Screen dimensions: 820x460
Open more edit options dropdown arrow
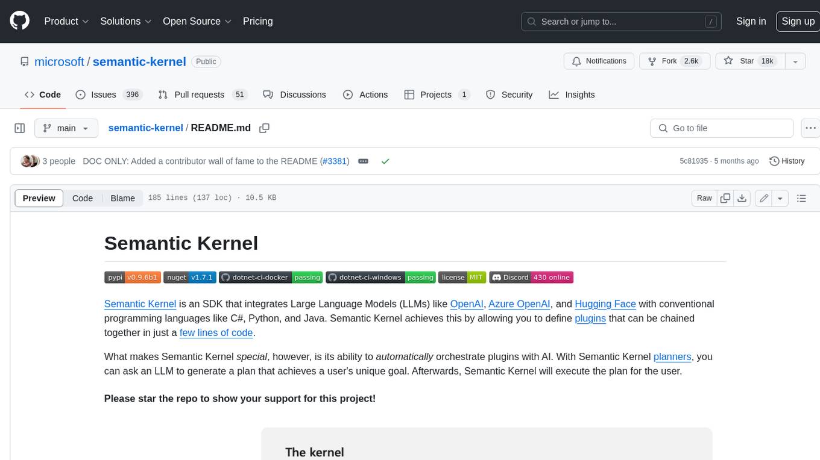pos(780,198)
